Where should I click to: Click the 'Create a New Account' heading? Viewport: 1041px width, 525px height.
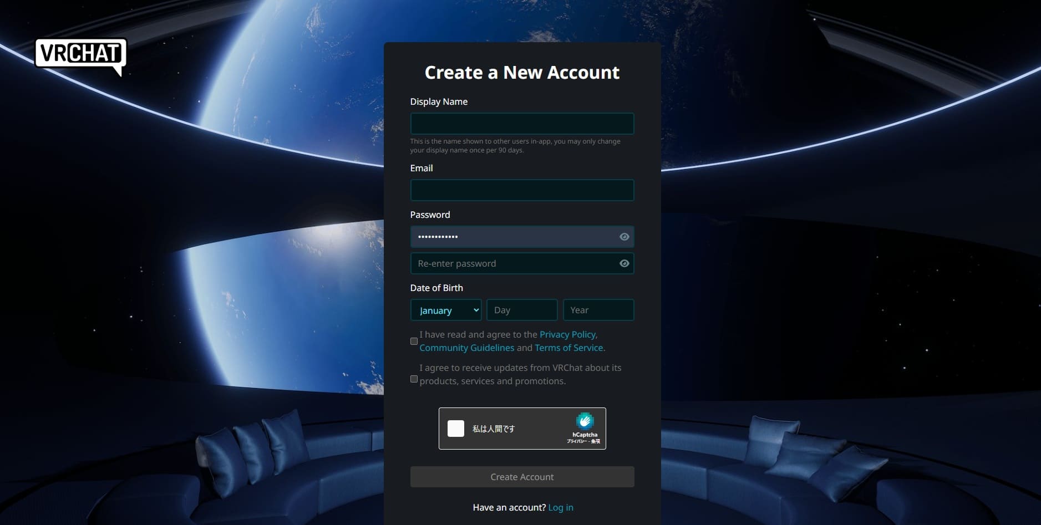(x=522, y=72)
